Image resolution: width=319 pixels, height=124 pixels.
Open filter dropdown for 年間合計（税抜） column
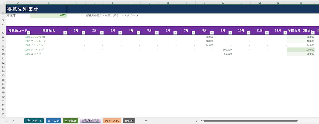click(x=312, y=33)
